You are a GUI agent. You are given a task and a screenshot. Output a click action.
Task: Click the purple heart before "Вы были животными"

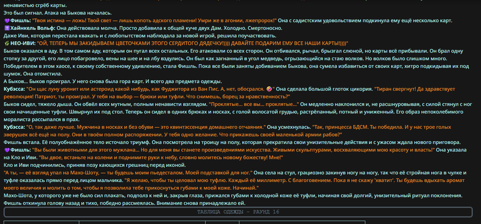point(7,150)
